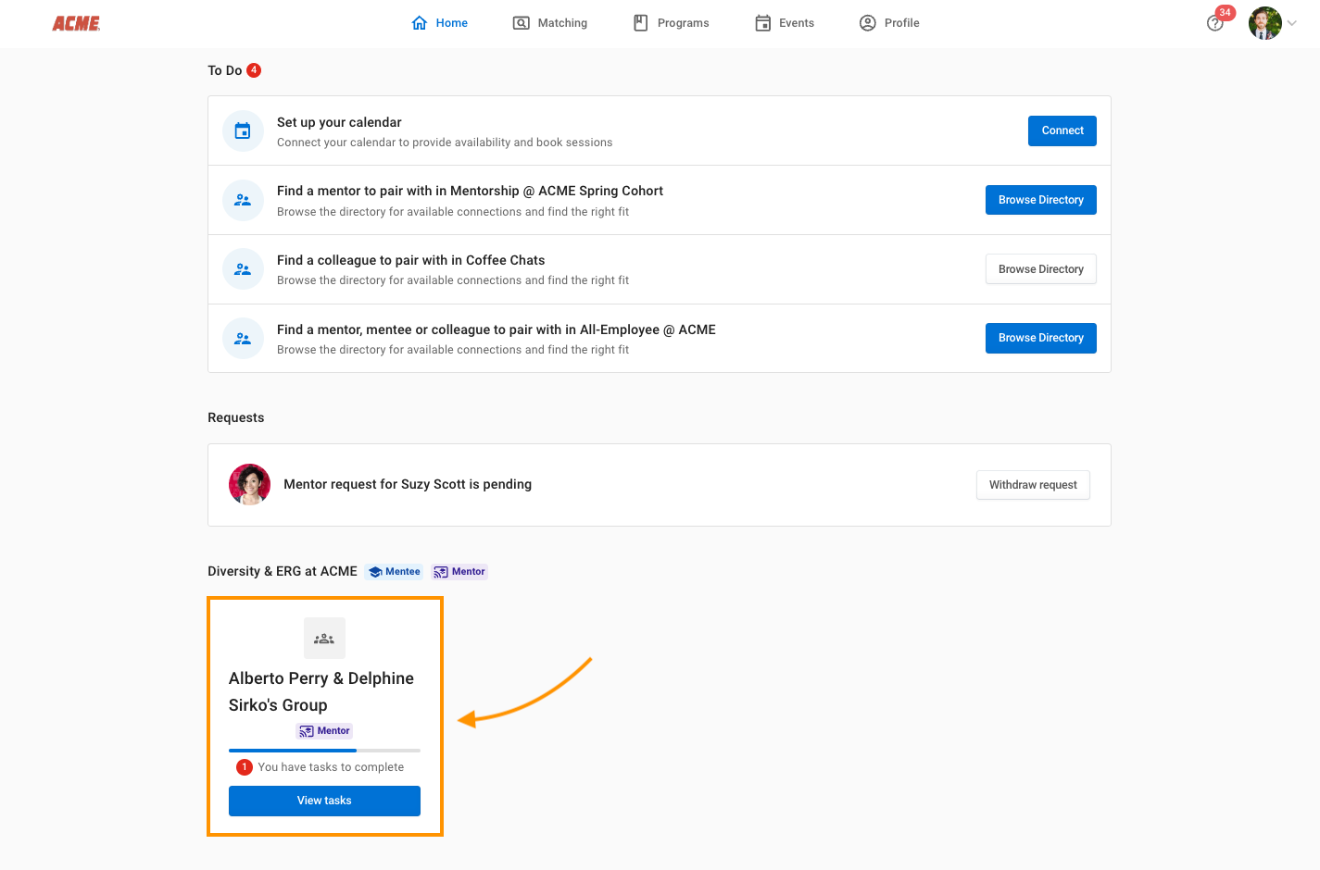
Task: Click the 'Diversity & ERG at ACME' heading
Action: point(283,571)
